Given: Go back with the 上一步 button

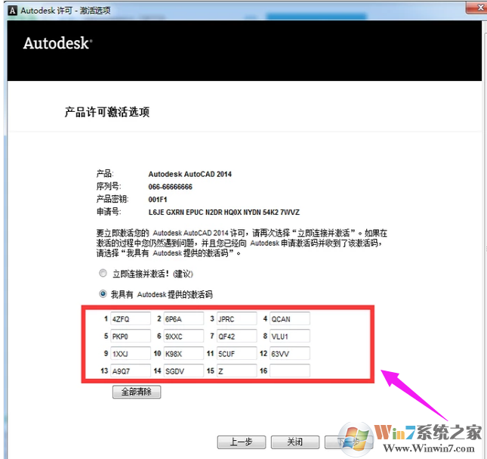Looking at the screenshot, I should (x=240, y=442).
